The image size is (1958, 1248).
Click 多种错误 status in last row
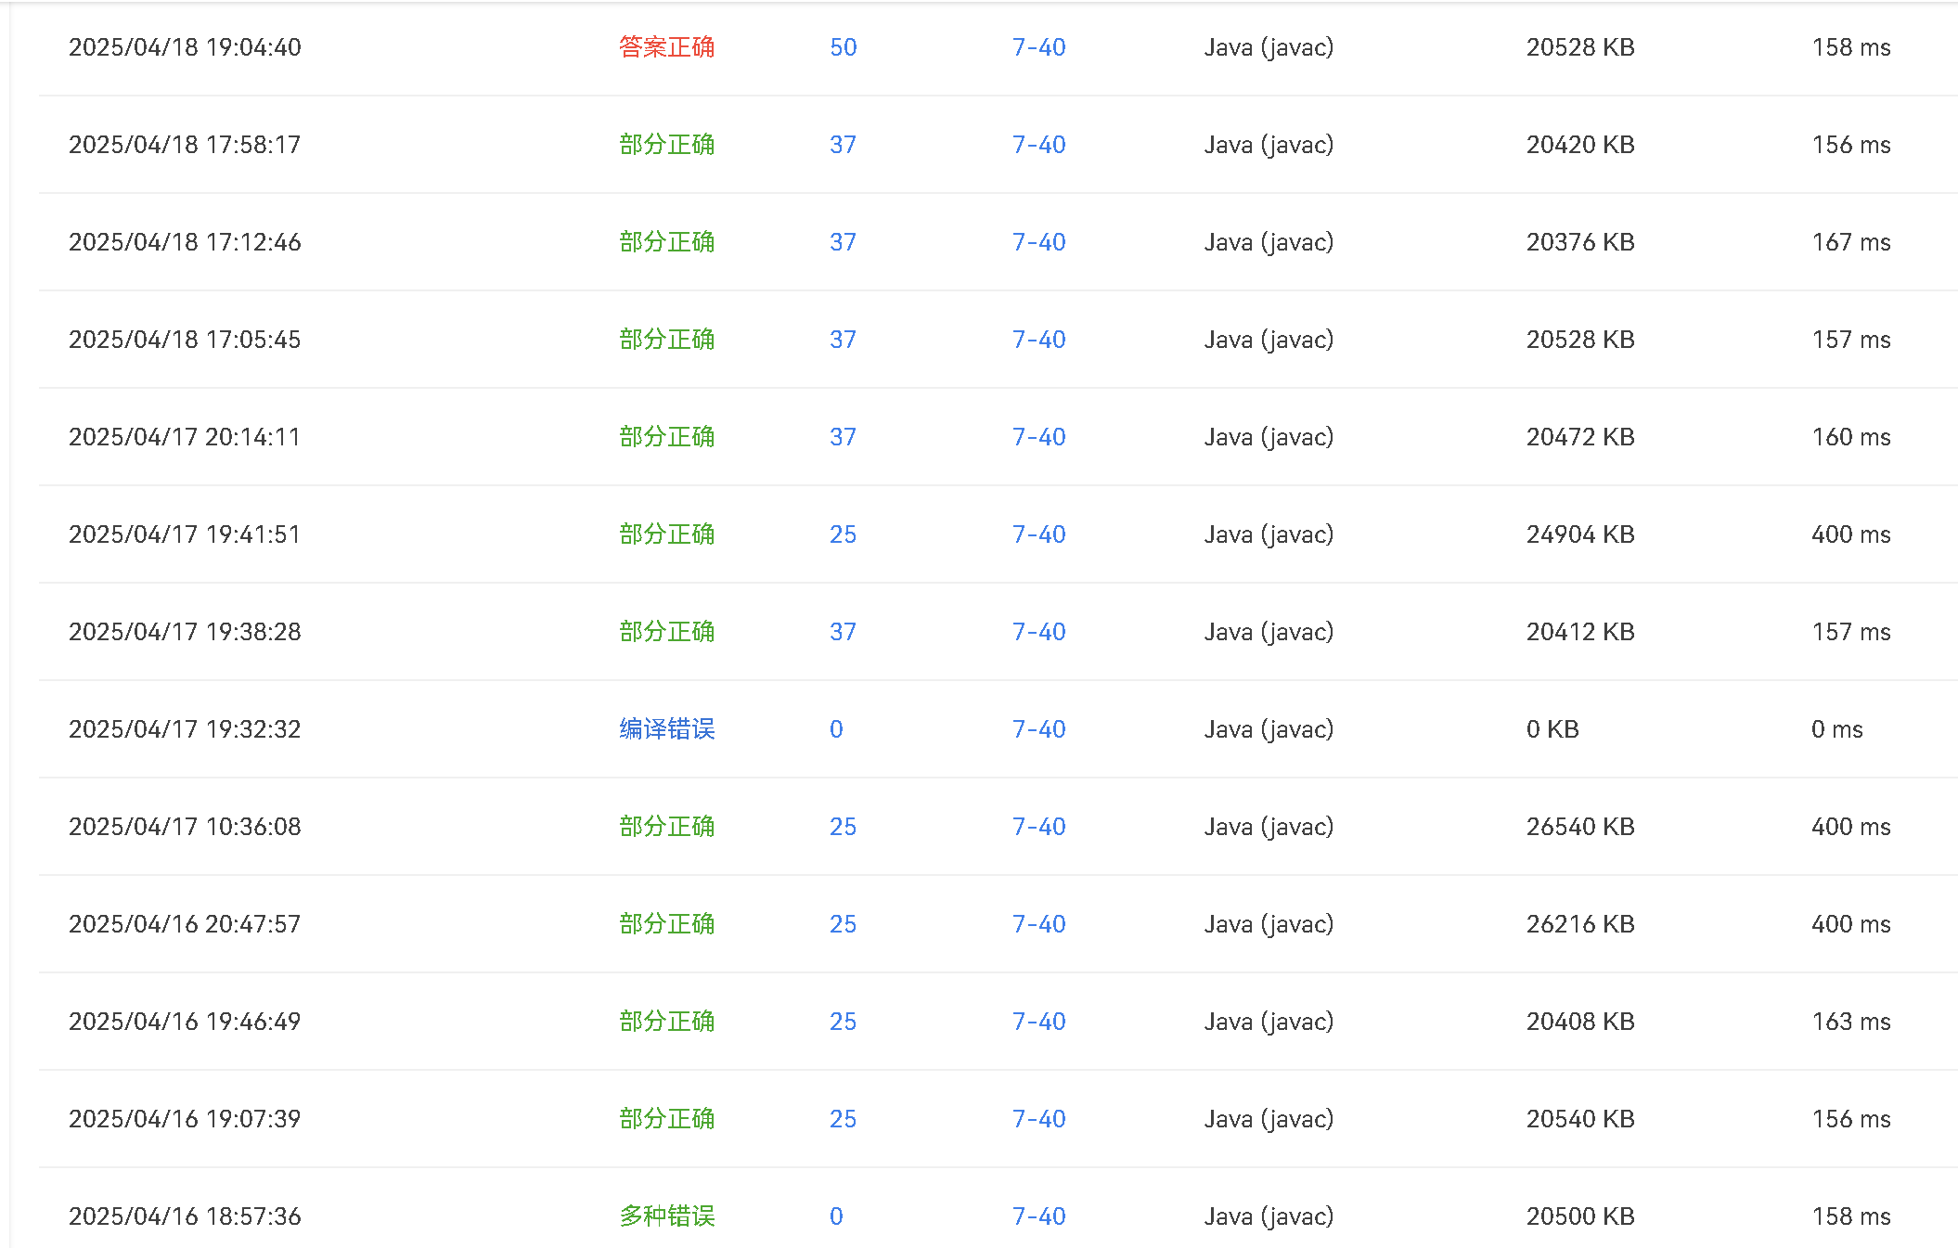[x=666, y=1216]
